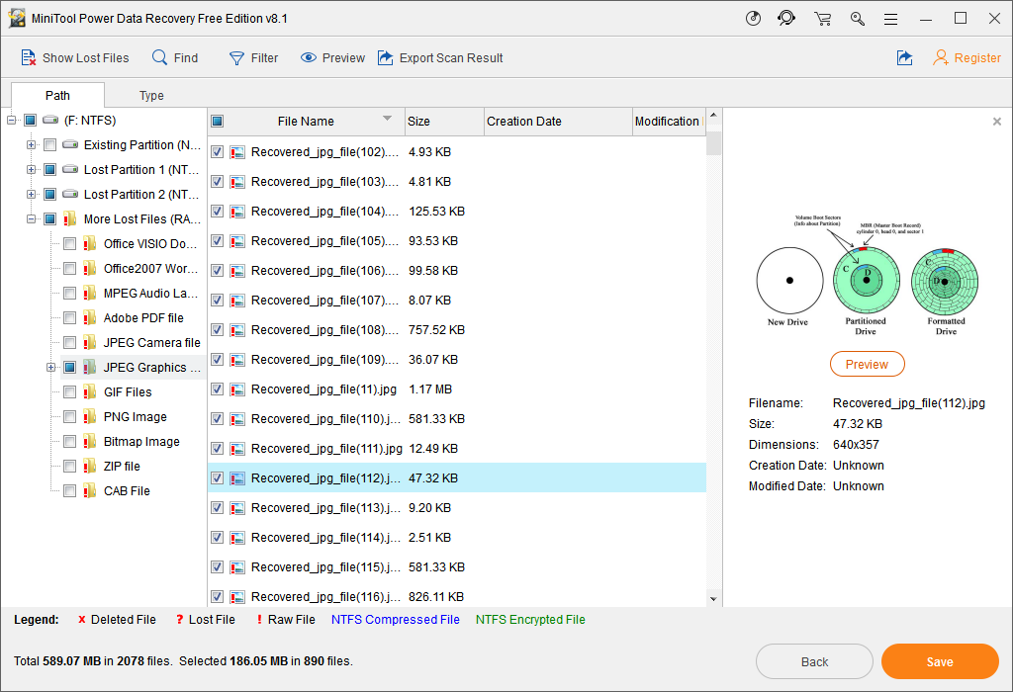Screen dimensions: 1013x692
Task: Select the GIF Files tree item
Action: coord(128,391)
